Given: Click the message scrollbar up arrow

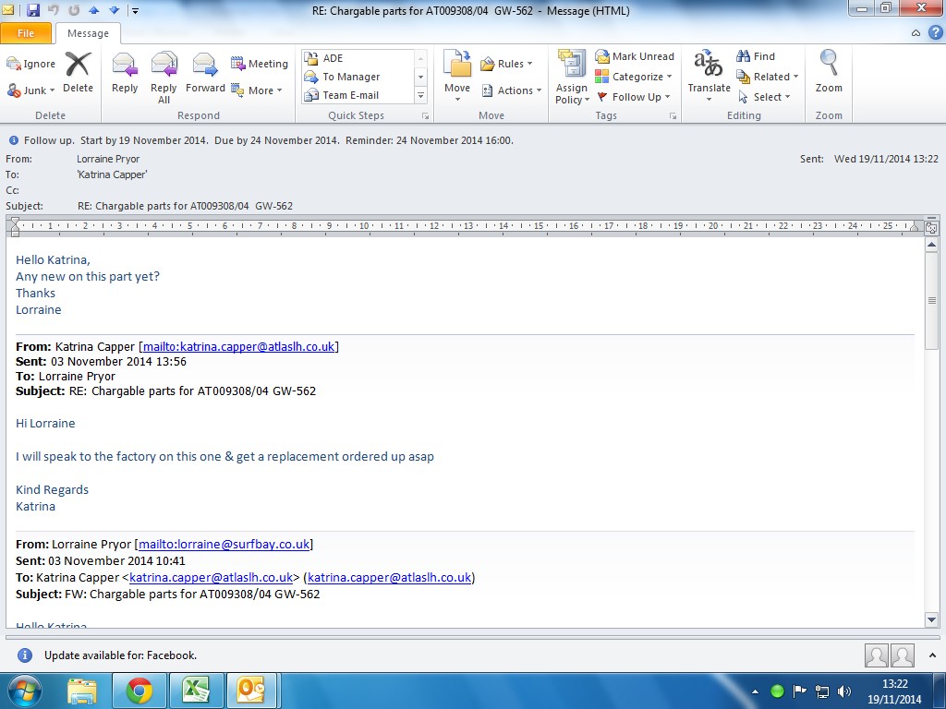Looking at the screenshot, I should [x=931, y=245].
